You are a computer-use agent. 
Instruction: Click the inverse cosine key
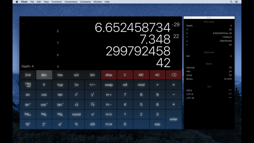[44, 104]
